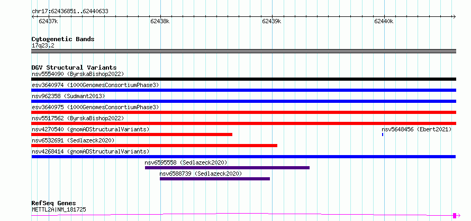Select the tiny blue nsv5648456 variant mark
The width and height of the screenshot is (471, 221).
pyautogui.click(x=383, y=134)
